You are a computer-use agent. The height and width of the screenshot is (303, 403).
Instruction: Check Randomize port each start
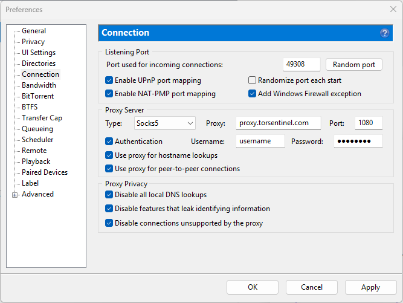[x=252, y=80]
